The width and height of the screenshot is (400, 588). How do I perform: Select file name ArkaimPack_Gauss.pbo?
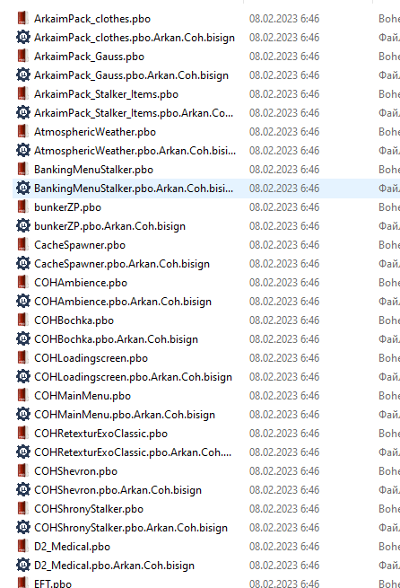(x=89, y=57)
